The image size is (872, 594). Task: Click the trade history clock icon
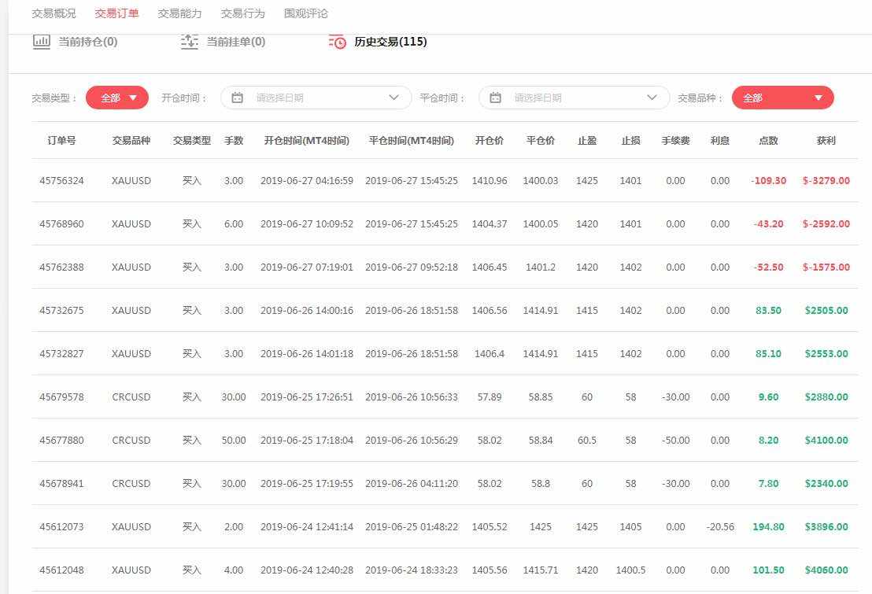(x=338, y=42)
